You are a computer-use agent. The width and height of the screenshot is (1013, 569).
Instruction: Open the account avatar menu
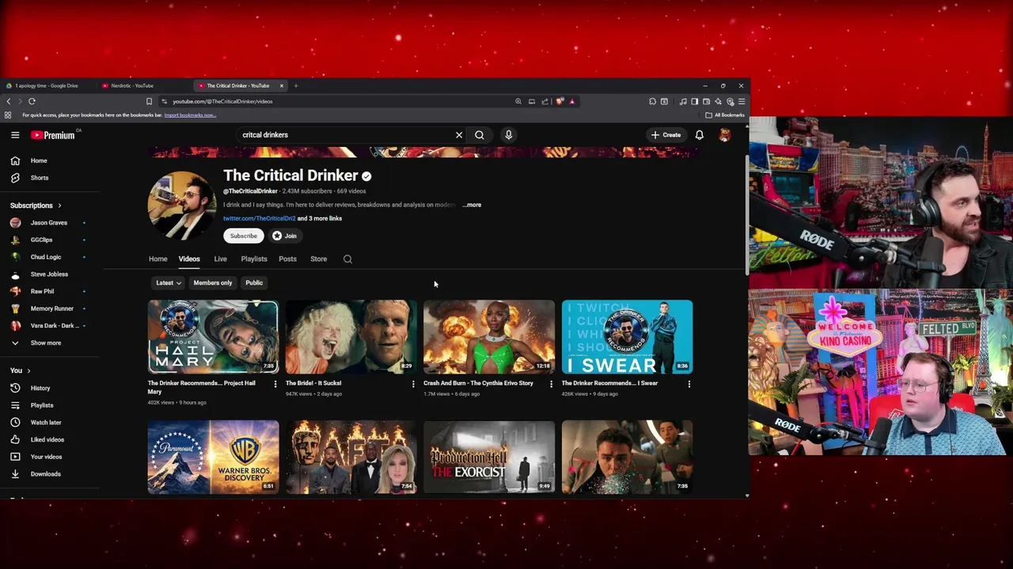(x=724, y=135)
